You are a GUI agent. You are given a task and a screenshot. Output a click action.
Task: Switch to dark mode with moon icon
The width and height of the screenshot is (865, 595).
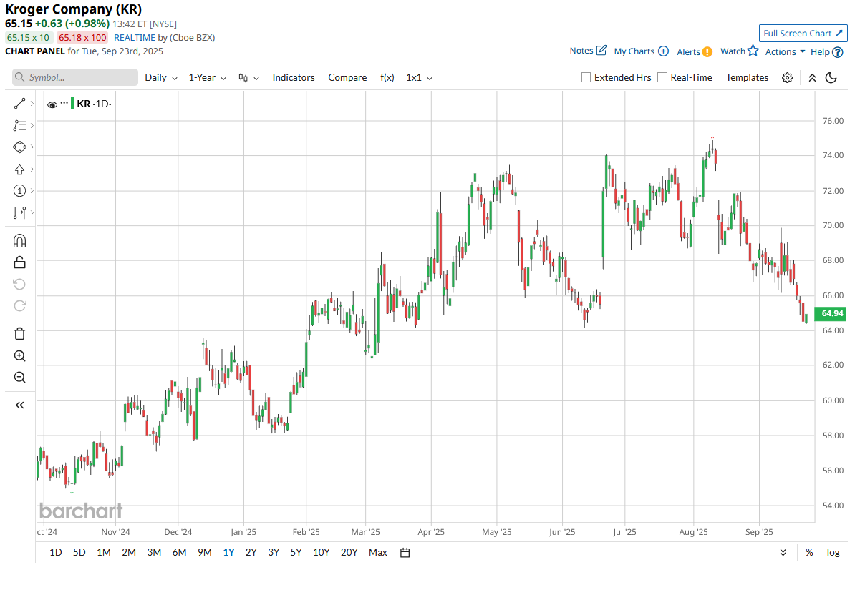click(831, 77)
